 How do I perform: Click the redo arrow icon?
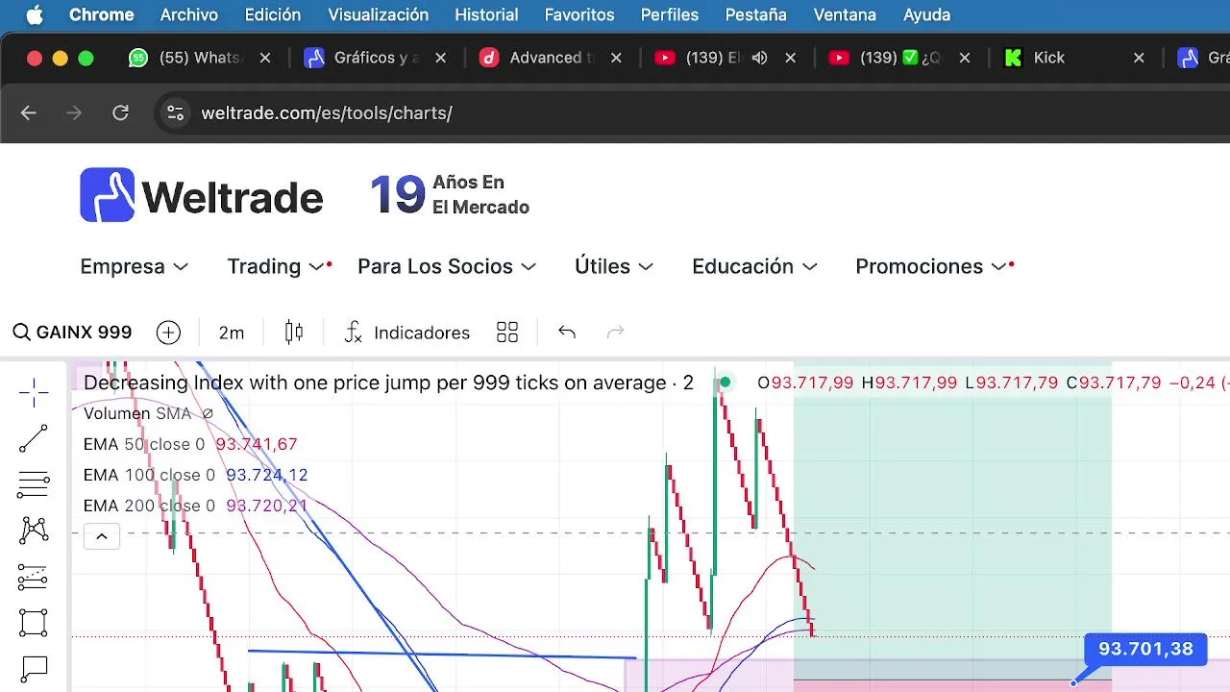pos(616,333)
